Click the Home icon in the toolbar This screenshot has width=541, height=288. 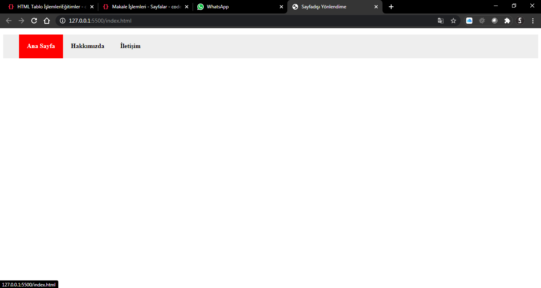(47, 21)
